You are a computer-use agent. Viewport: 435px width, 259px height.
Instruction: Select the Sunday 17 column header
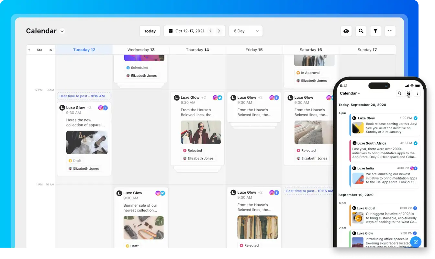[x=367, y=50]
